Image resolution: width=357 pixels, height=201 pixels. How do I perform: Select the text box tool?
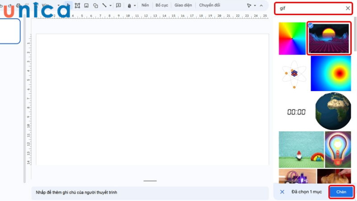78,5
